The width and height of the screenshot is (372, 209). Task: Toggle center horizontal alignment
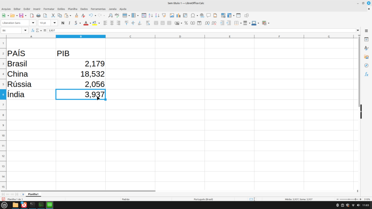click(112, 23)
